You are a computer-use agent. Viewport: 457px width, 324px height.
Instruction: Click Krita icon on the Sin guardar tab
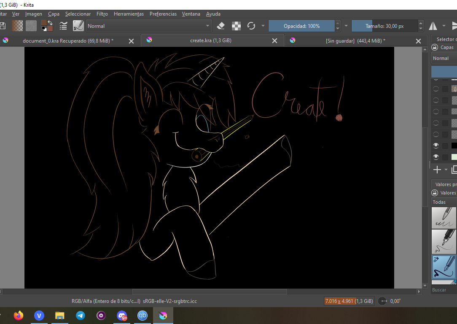click(293, 40)
